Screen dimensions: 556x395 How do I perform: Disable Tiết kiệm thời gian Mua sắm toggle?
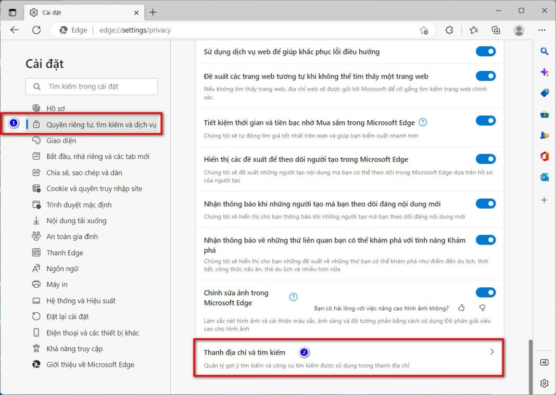coord(485,121)
